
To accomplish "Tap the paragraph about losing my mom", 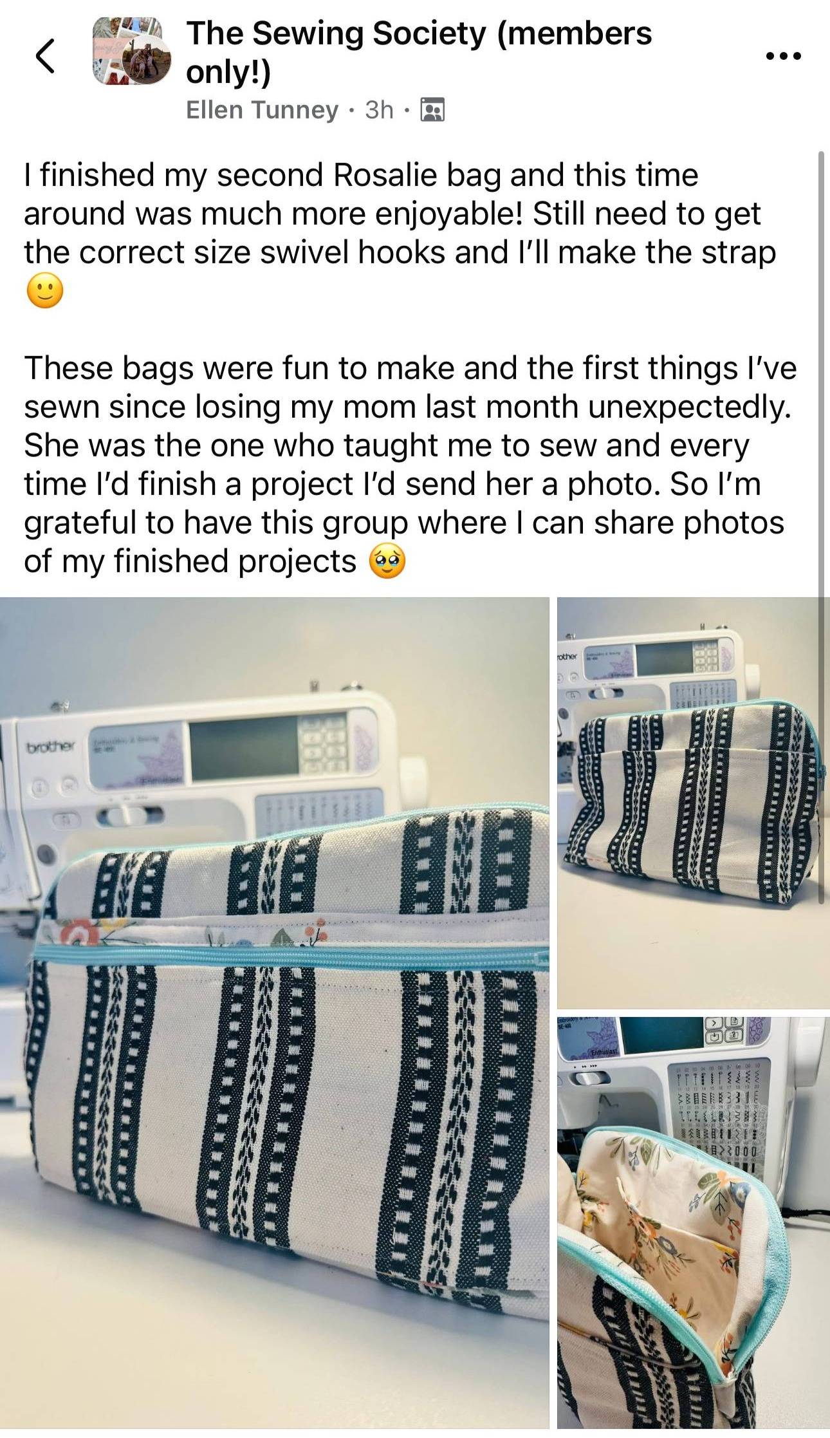I will (410, 465).
